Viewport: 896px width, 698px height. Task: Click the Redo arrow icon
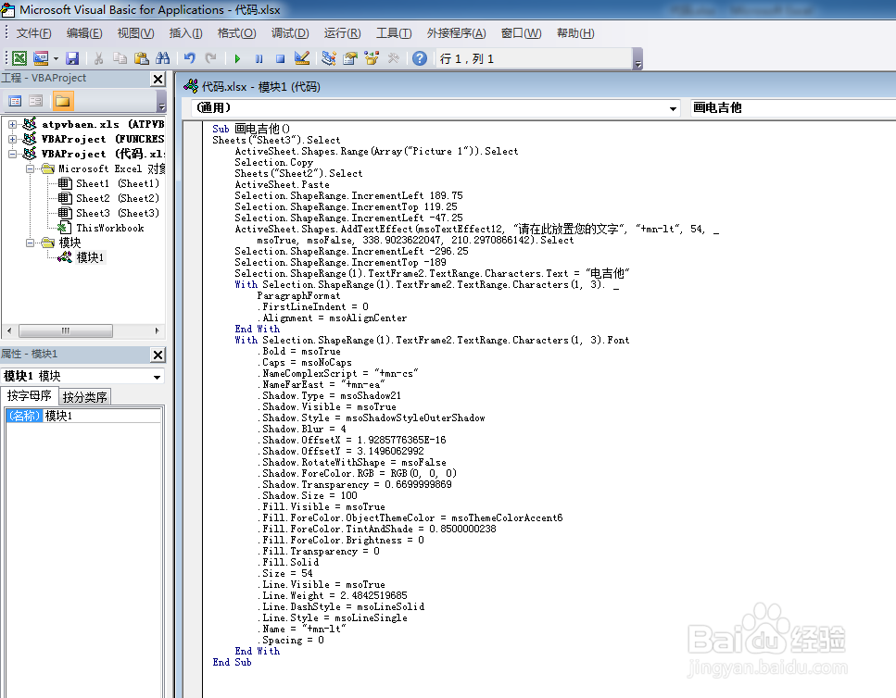[x=211, y=58]
